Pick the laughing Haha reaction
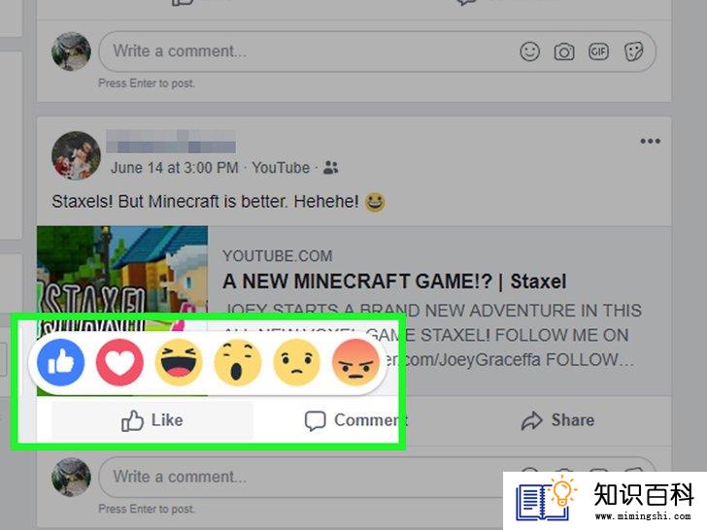 [179, 362]
